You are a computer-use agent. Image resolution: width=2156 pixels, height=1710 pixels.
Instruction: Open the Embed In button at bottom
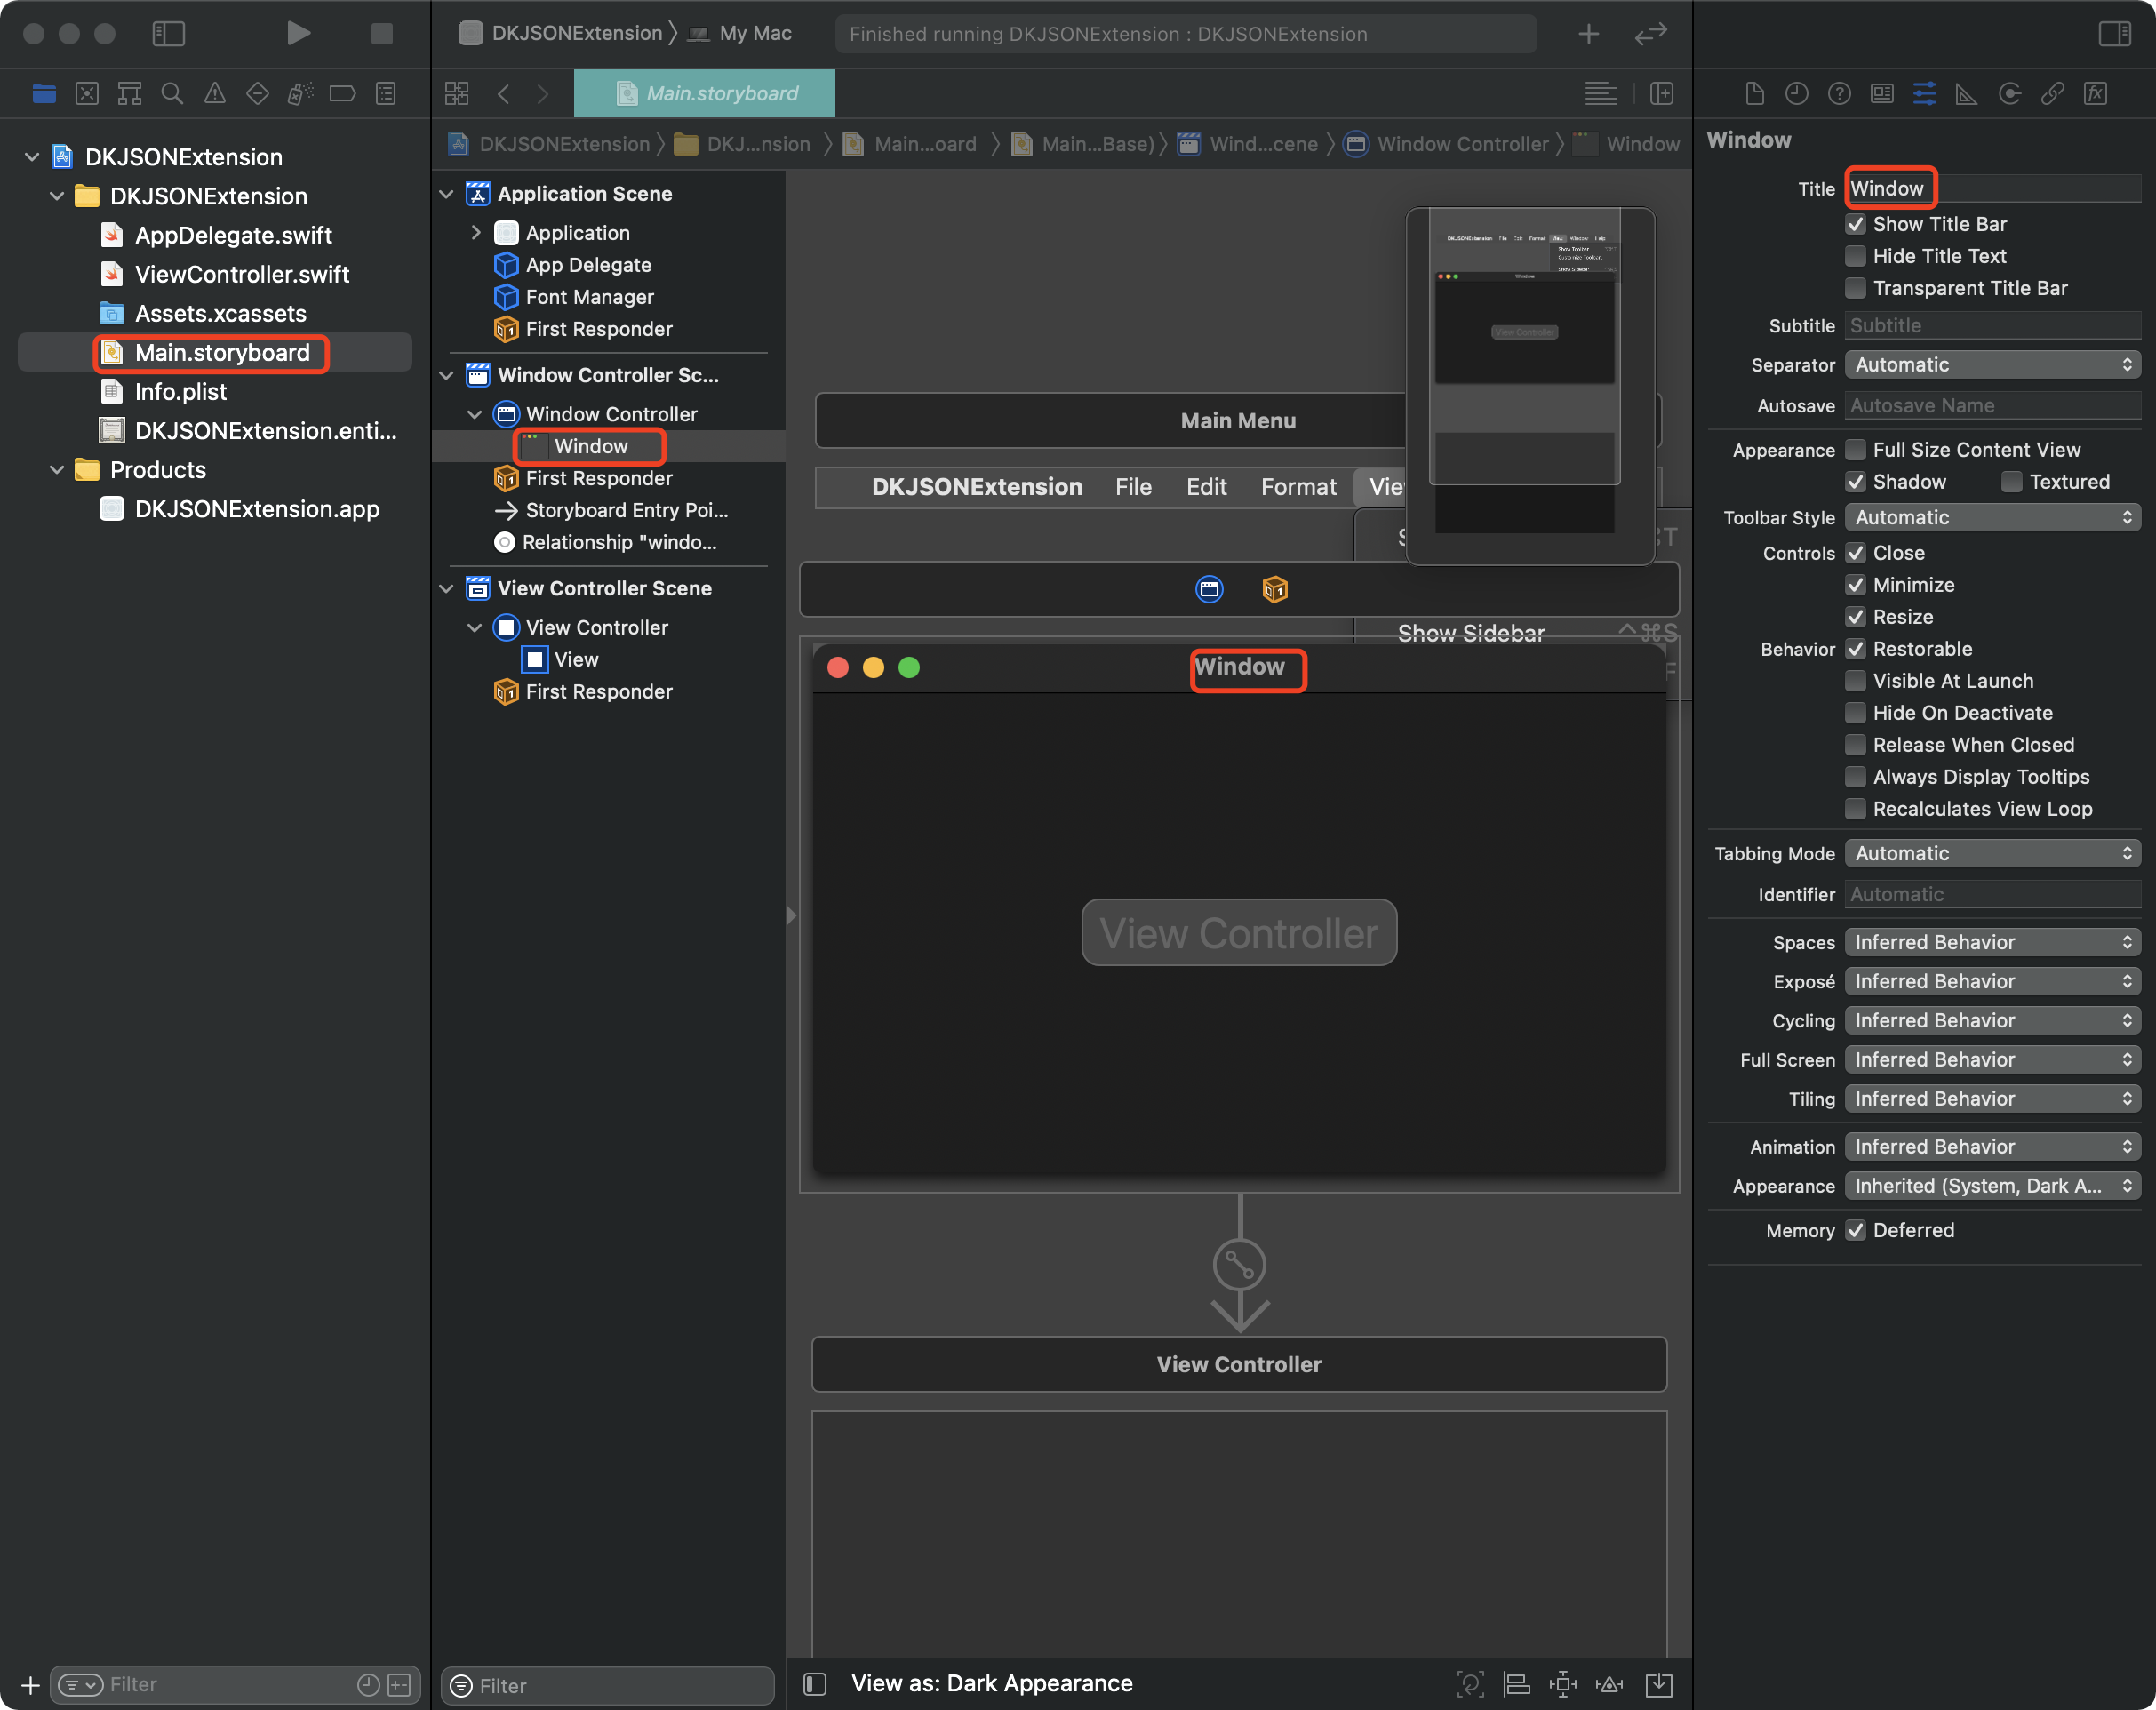coord(1658,1684)
